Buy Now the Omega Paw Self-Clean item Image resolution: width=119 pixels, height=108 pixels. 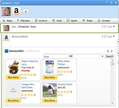[x=13, y=101]
